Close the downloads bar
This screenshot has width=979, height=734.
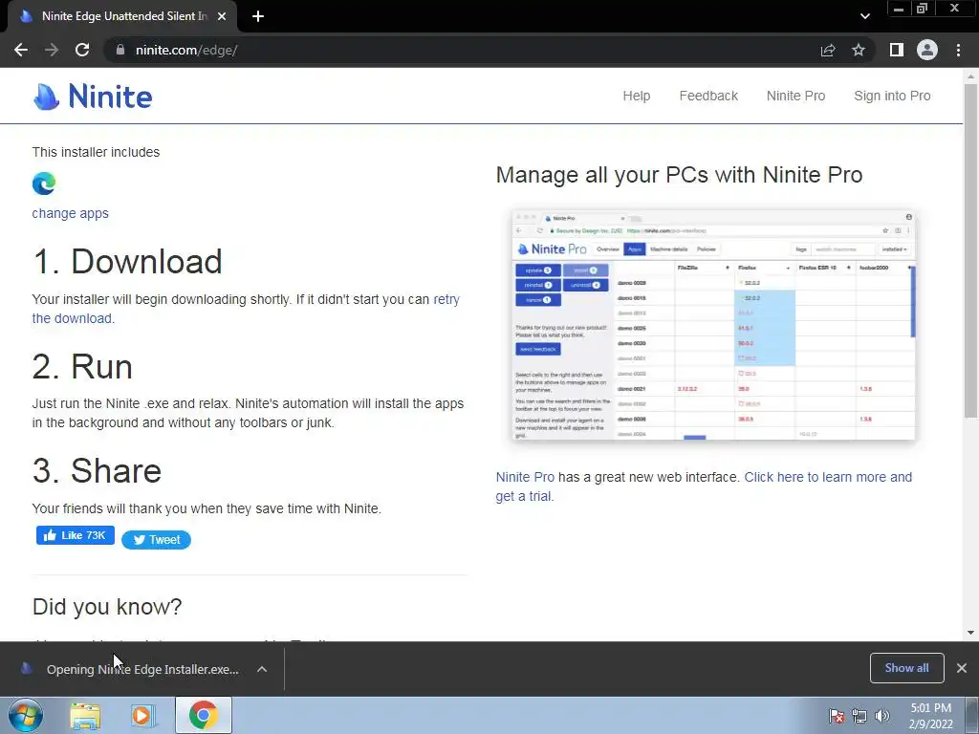click(962, 668)
